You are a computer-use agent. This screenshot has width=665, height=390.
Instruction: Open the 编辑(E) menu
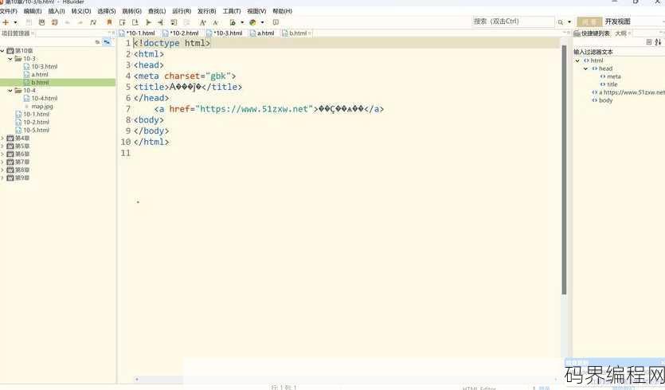[33, 11]
